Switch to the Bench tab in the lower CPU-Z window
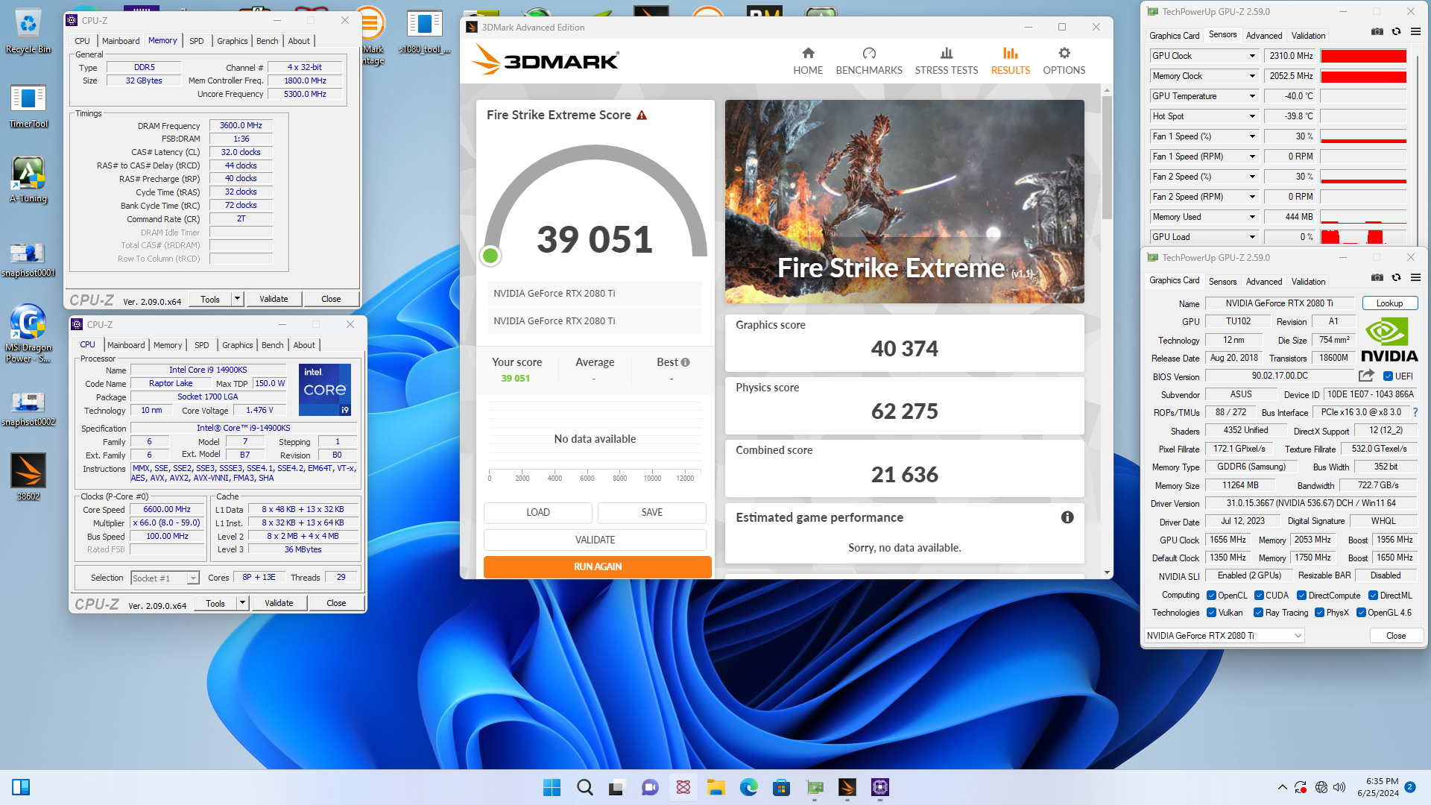 coord(273,345)
